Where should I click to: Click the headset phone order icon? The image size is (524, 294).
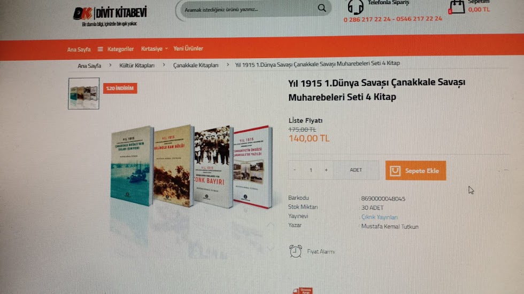pos(355,6)
